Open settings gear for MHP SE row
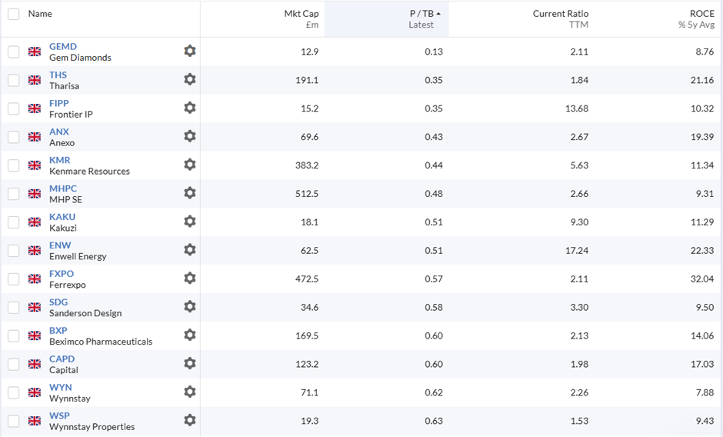Viewport: 723px width, 437px height. coord(189,193)
